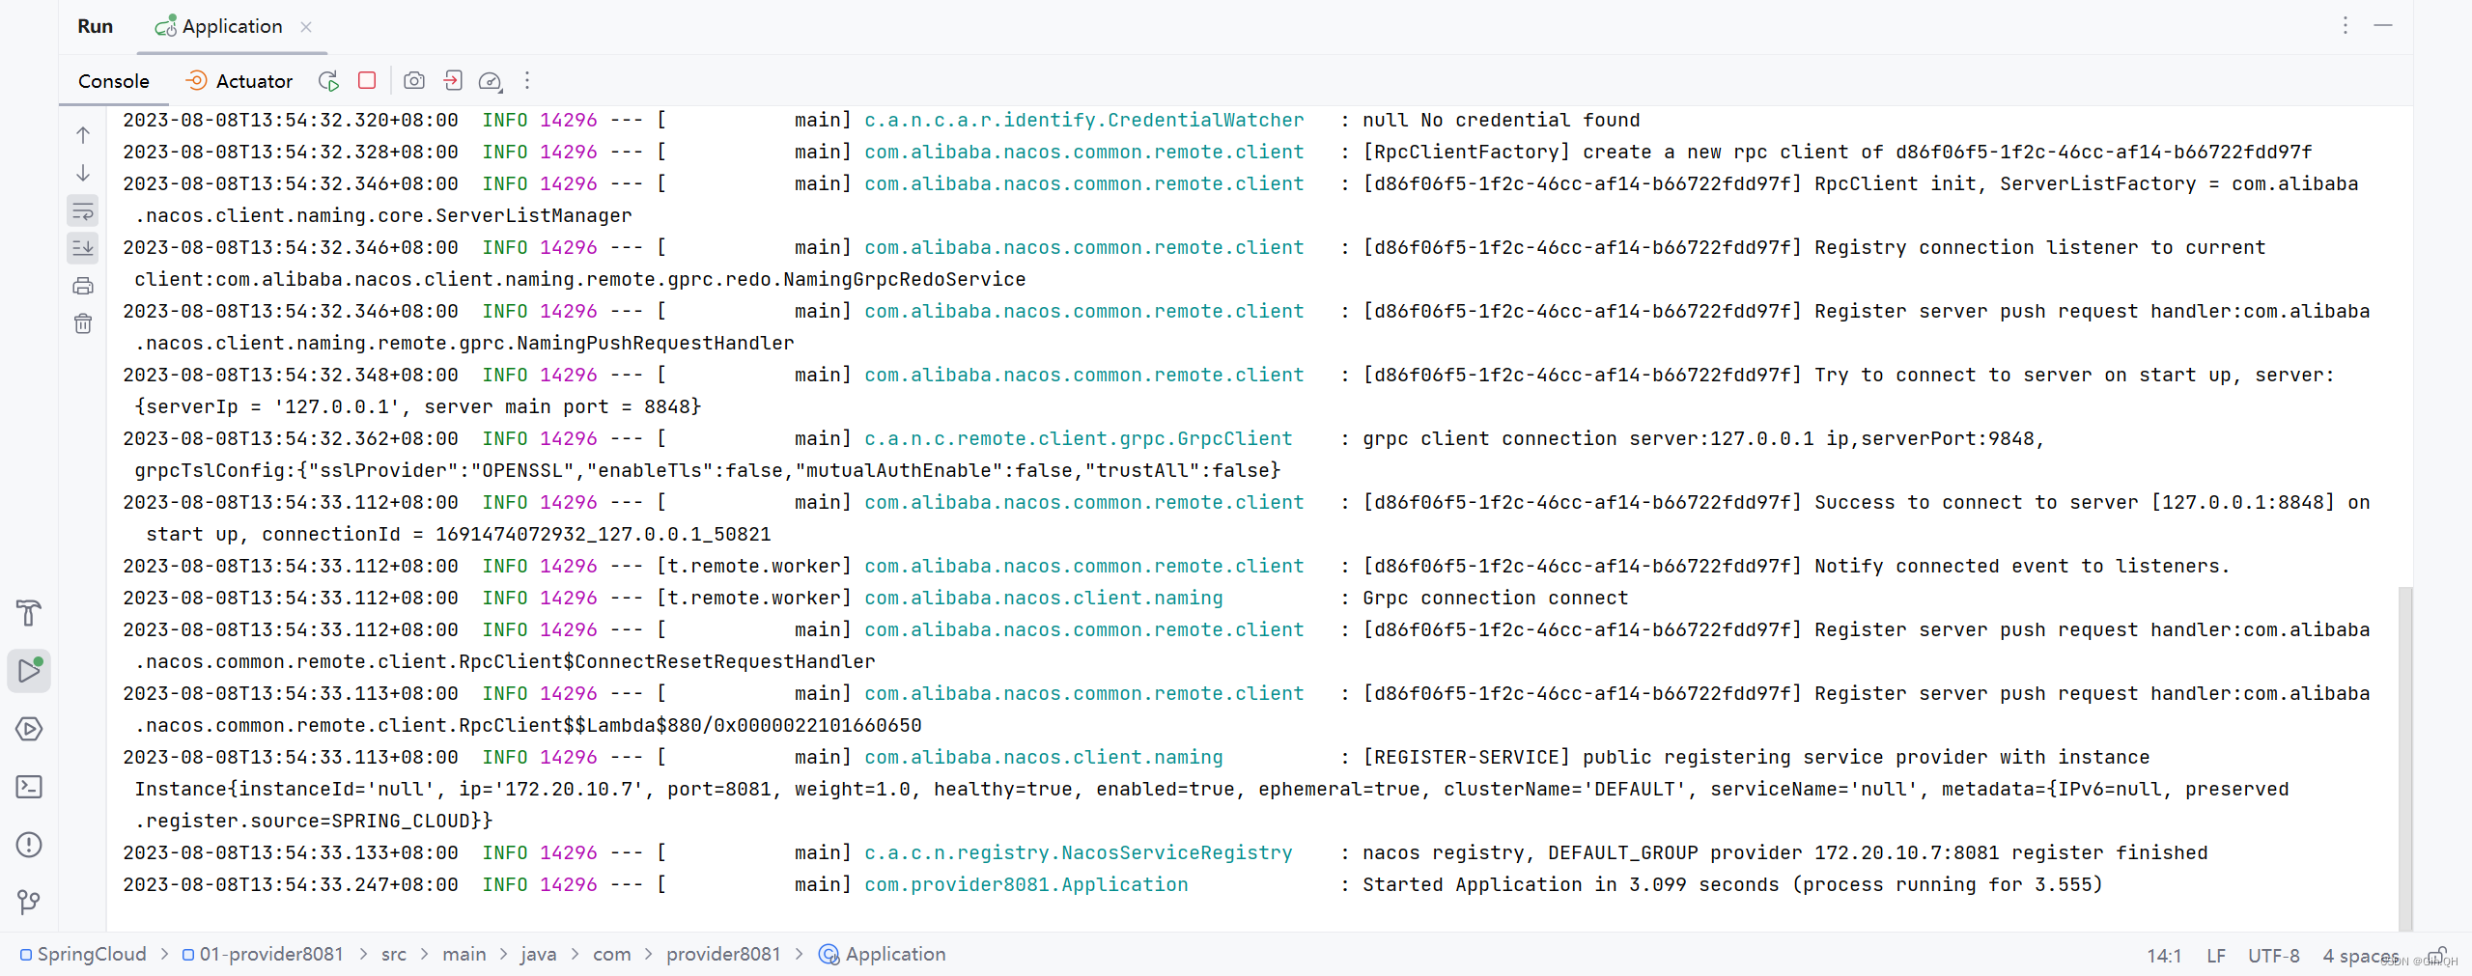
Task: Open the Problems tool window
Action: [29, 845]
